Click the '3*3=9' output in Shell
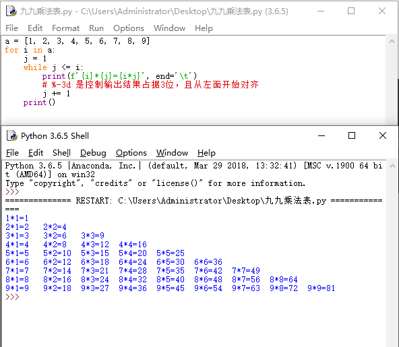399x347 pixels. click(92, 236)
